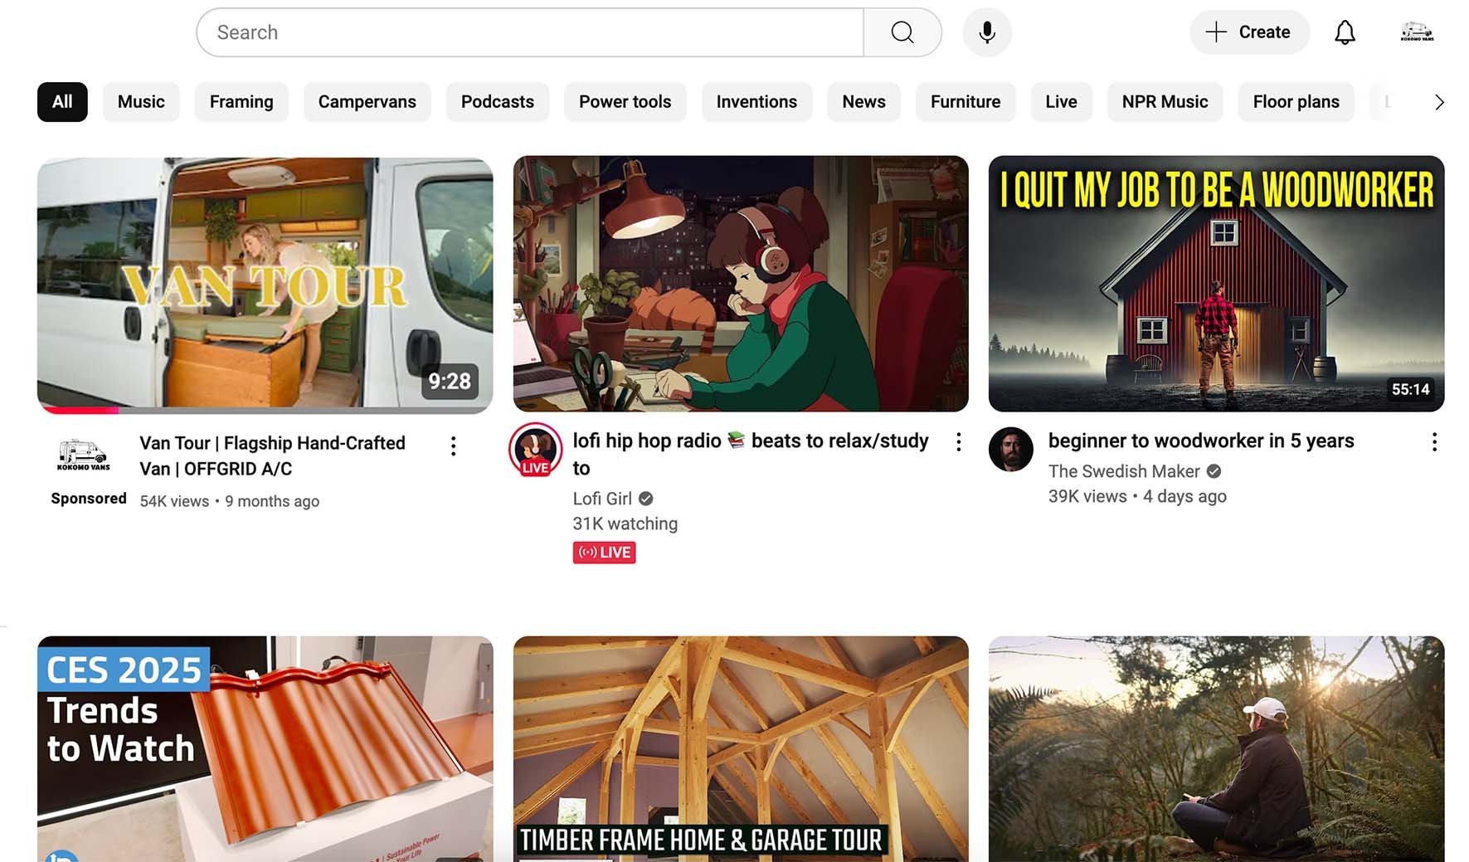The width and height of the screenshot is (1469, 862).
Task: Select the Inventions filter chip
Action: 756,102
